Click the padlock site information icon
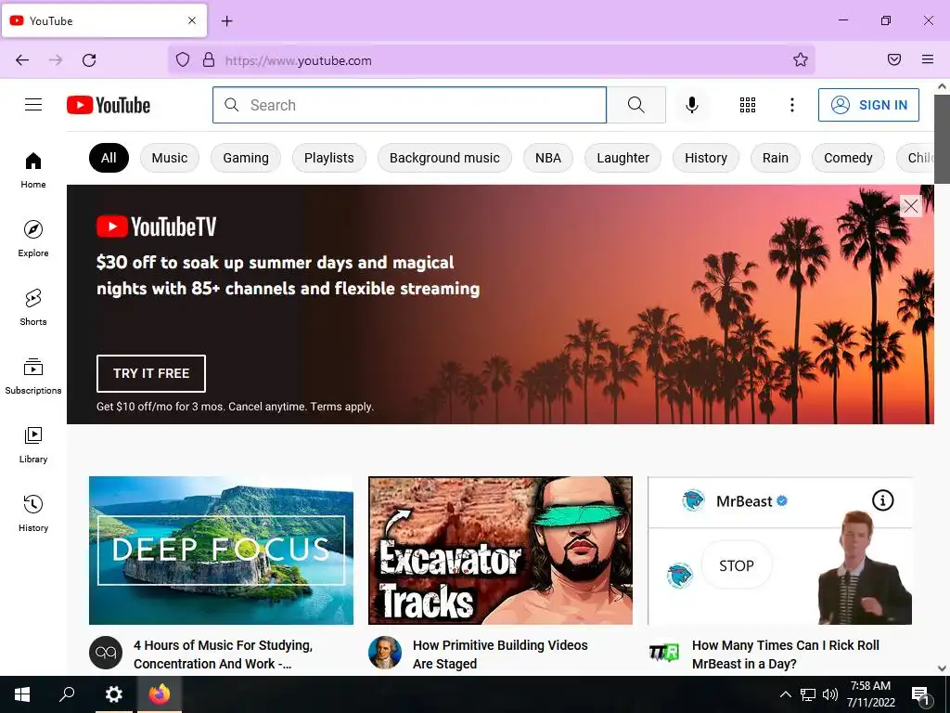This screenshot has width=950, height=713. pos(209,60)
